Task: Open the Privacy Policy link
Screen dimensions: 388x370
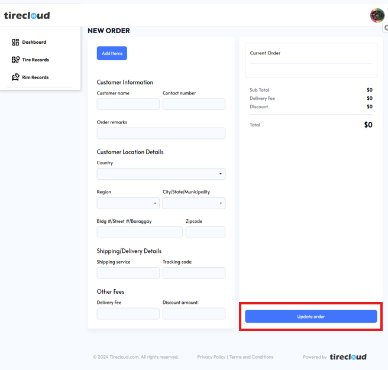Action: 211,357
